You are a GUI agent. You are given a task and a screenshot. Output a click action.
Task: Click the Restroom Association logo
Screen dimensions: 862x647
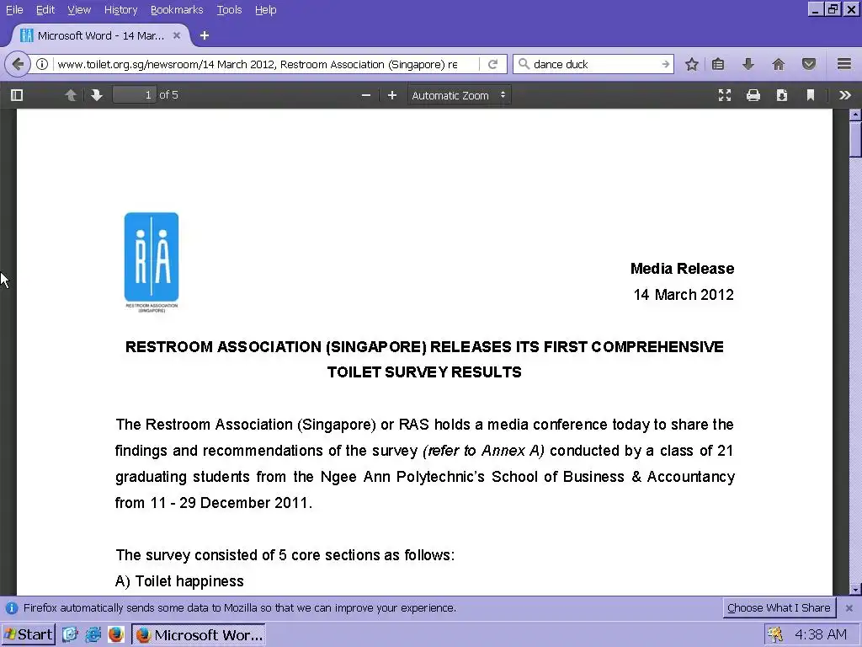[152, 263]
